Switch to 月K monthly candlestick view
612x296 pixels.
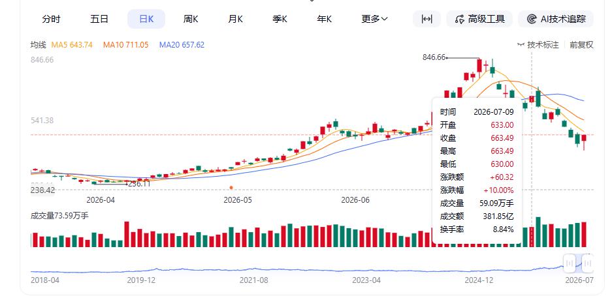click(x=235, y=19)
